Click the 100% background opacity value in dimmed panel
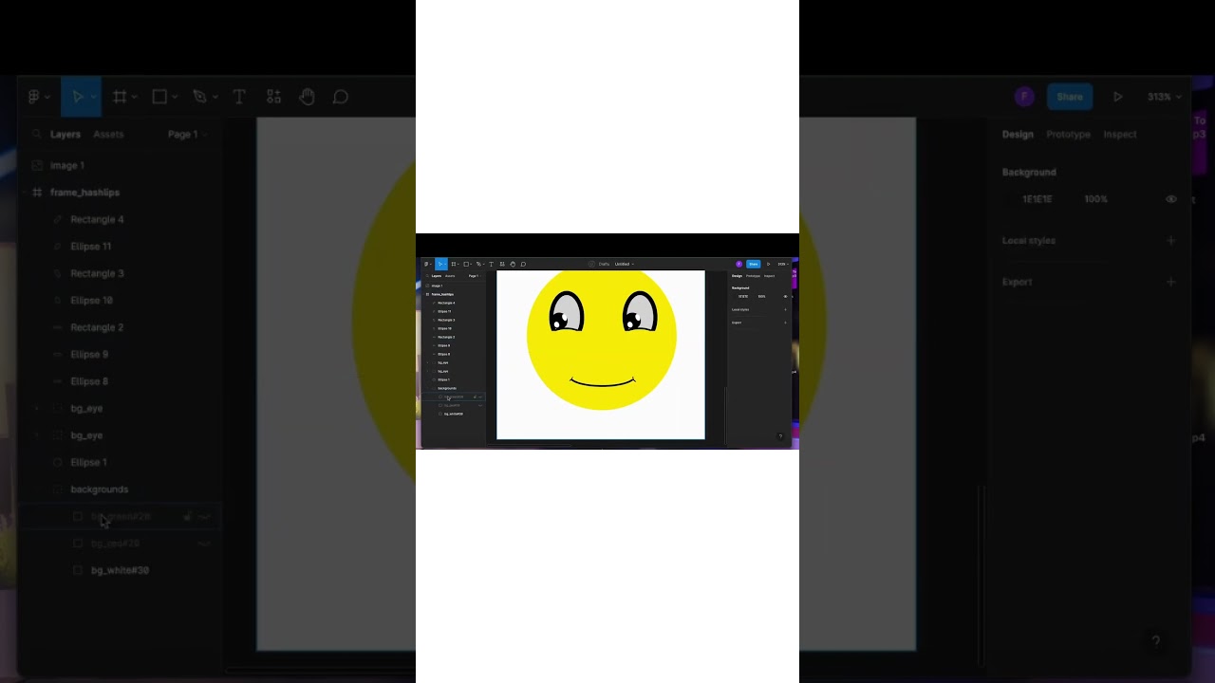 pos(1096,199)
